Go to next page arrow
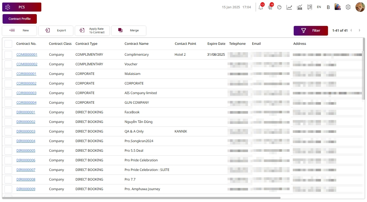This screenshot has width=367, height=202. tap(360, 30)
